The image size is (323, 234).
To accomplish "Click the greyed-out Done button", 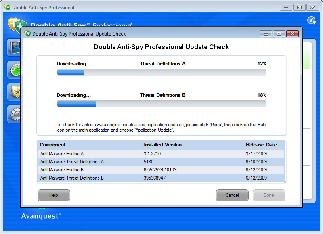I will 268,195.
